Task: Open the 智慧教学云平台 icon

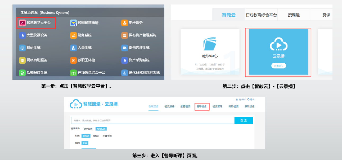Action: click(22, 23)
